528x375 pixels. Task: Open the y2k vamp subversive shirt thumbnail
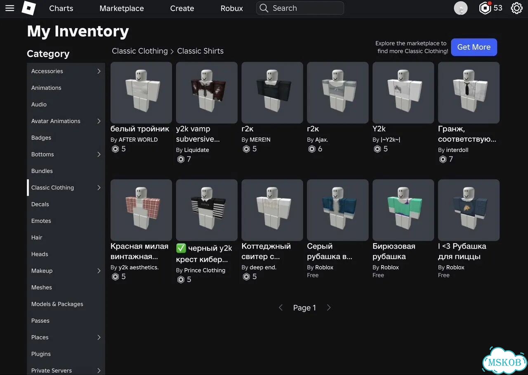coord(207,93)
